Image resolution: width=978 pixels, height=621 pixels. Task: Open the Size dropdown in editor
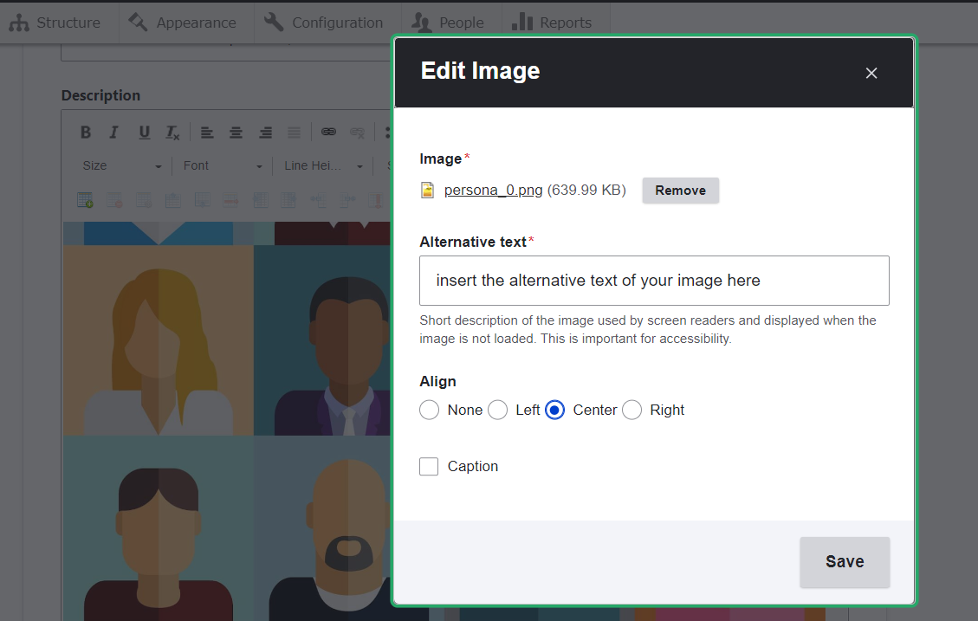121,165
